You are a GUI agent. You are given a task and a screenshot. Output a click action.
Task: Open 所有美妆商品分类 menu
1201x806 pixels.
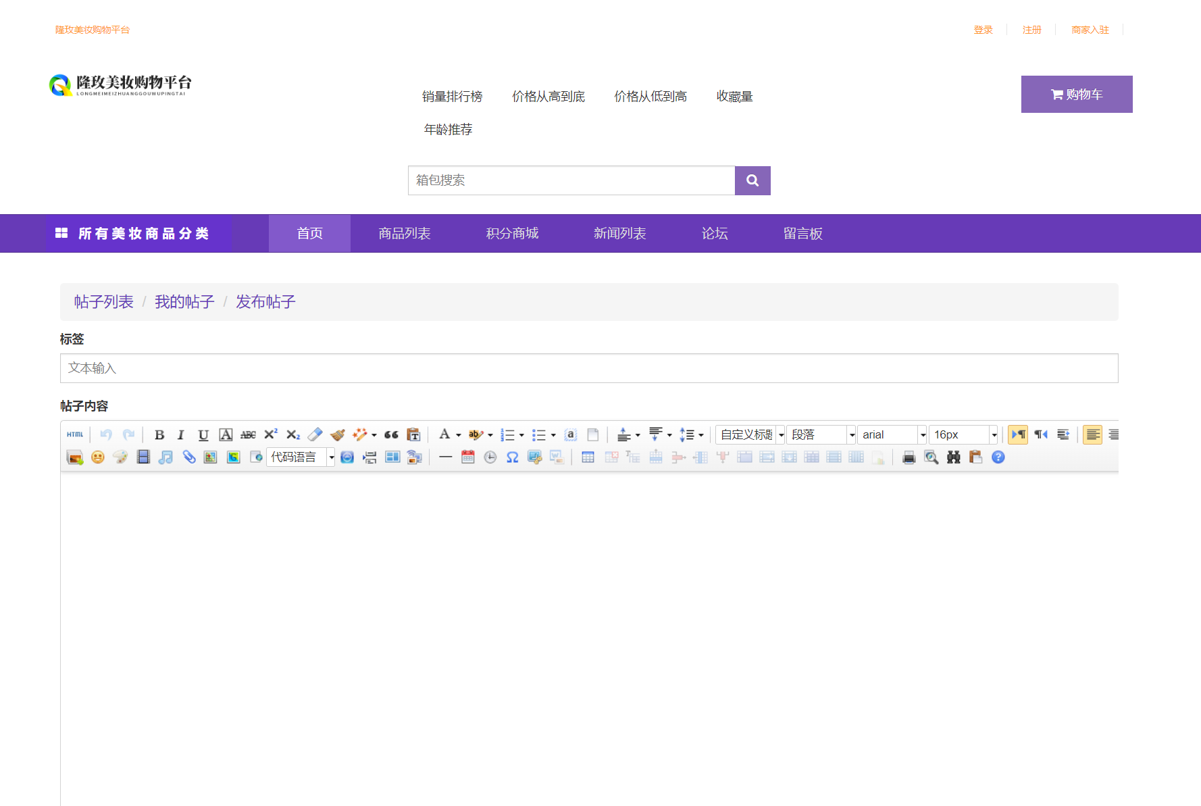pyautogui.click(x=139, y=234)
